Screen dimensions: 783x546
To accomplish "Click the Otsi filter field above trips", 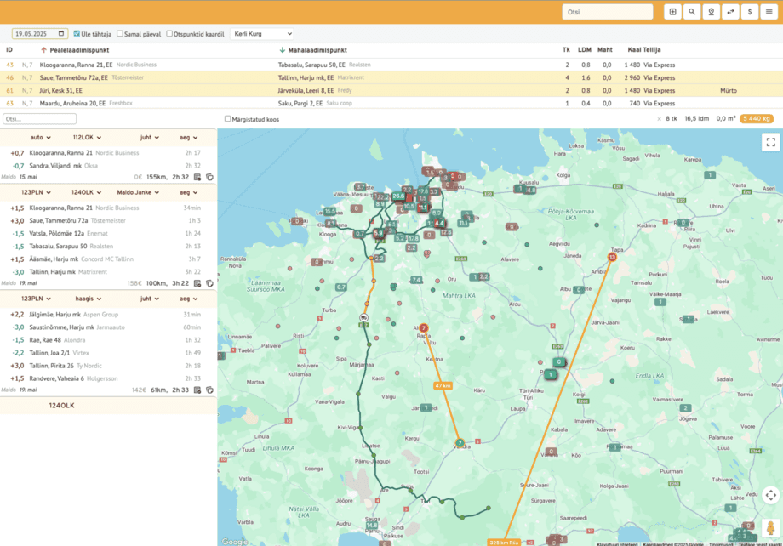I will point(39,119).
